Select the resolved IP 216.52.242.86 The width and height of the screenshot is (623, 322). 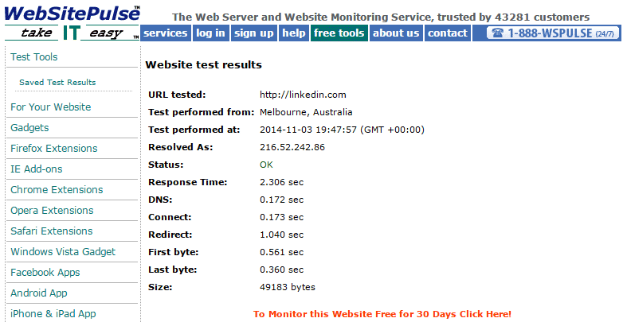tap(292, 147)
